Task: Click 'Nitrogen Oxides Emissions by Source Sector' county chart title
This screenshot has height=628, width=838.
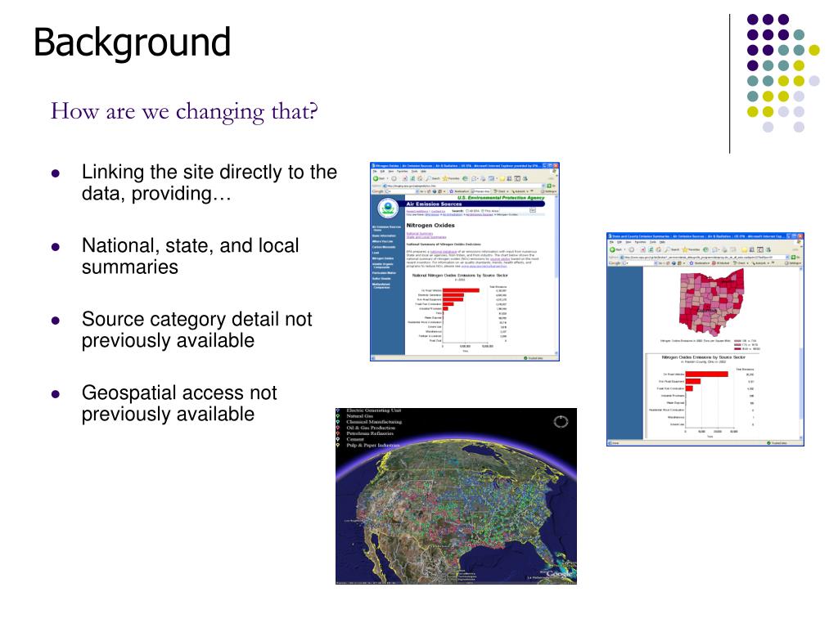Action: (703, 357)
